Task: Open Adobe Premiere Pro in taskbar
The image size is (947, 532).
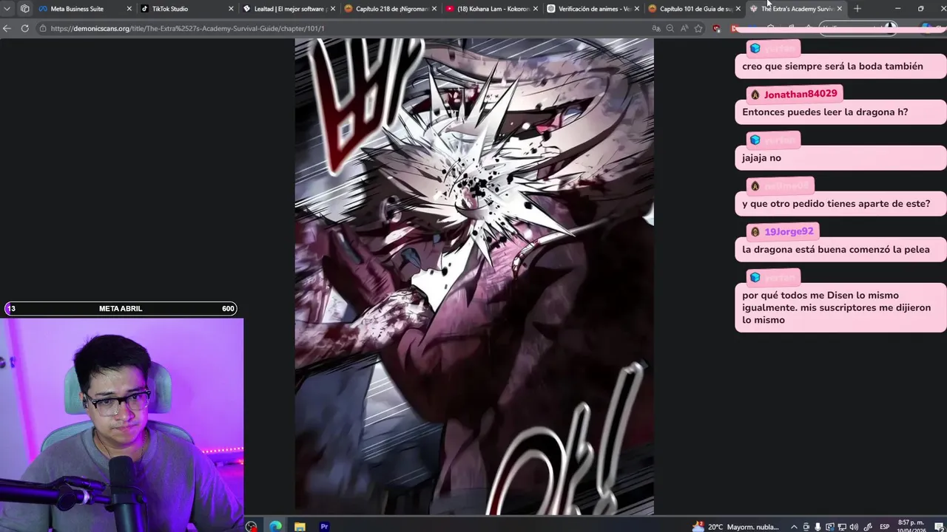Action: (x=324, y=527)
